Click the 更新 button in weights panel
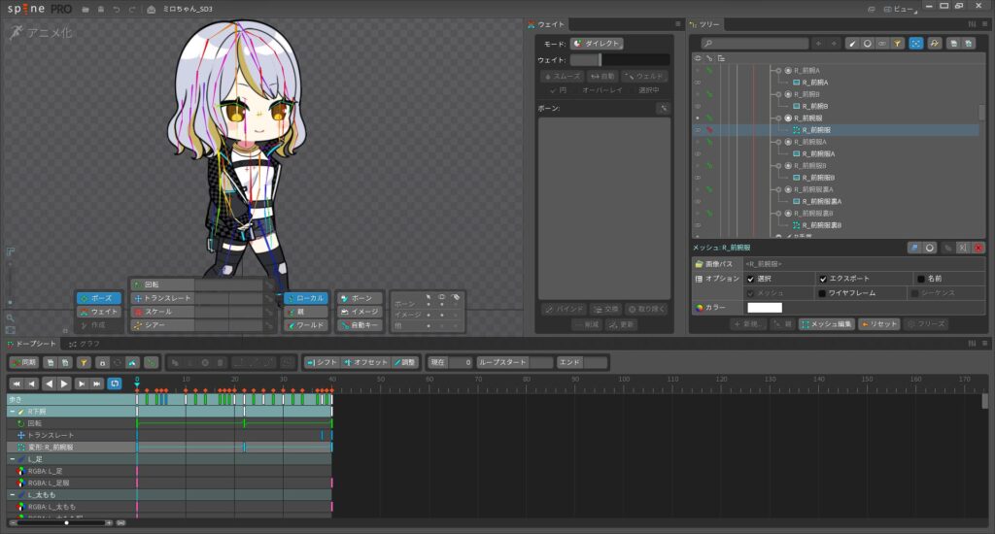Viewport: 995px width, 534px height. tap(621, 324)
